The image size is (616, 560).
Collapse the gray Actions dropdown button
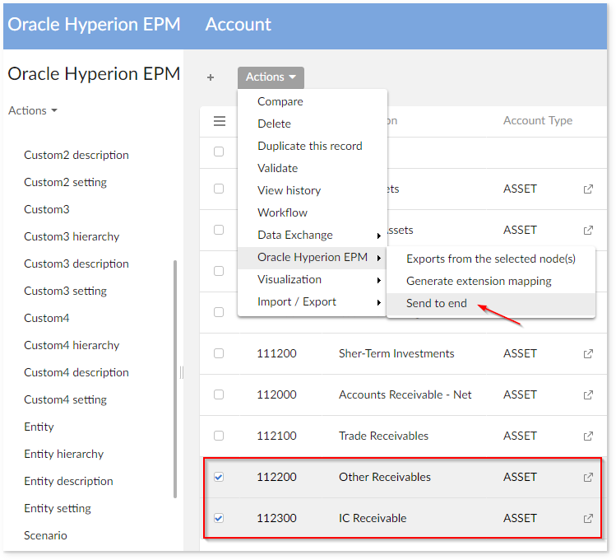[x=271, y=77]
